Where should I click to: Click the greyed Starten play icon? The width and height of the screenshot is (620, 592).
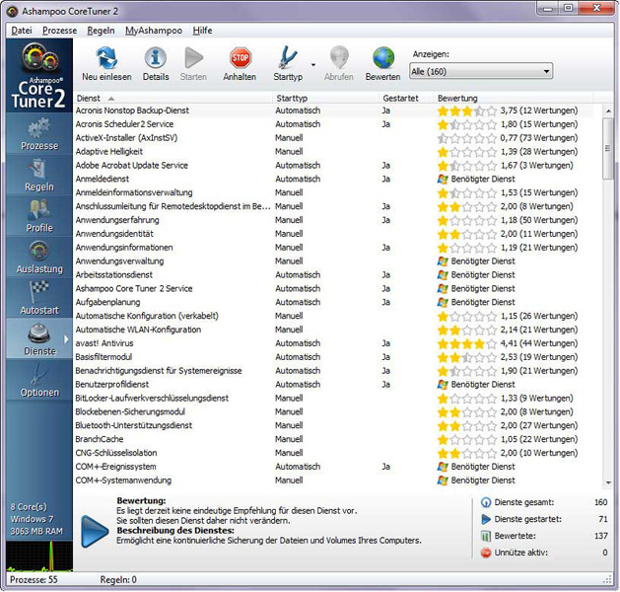(x=193, y=58)
